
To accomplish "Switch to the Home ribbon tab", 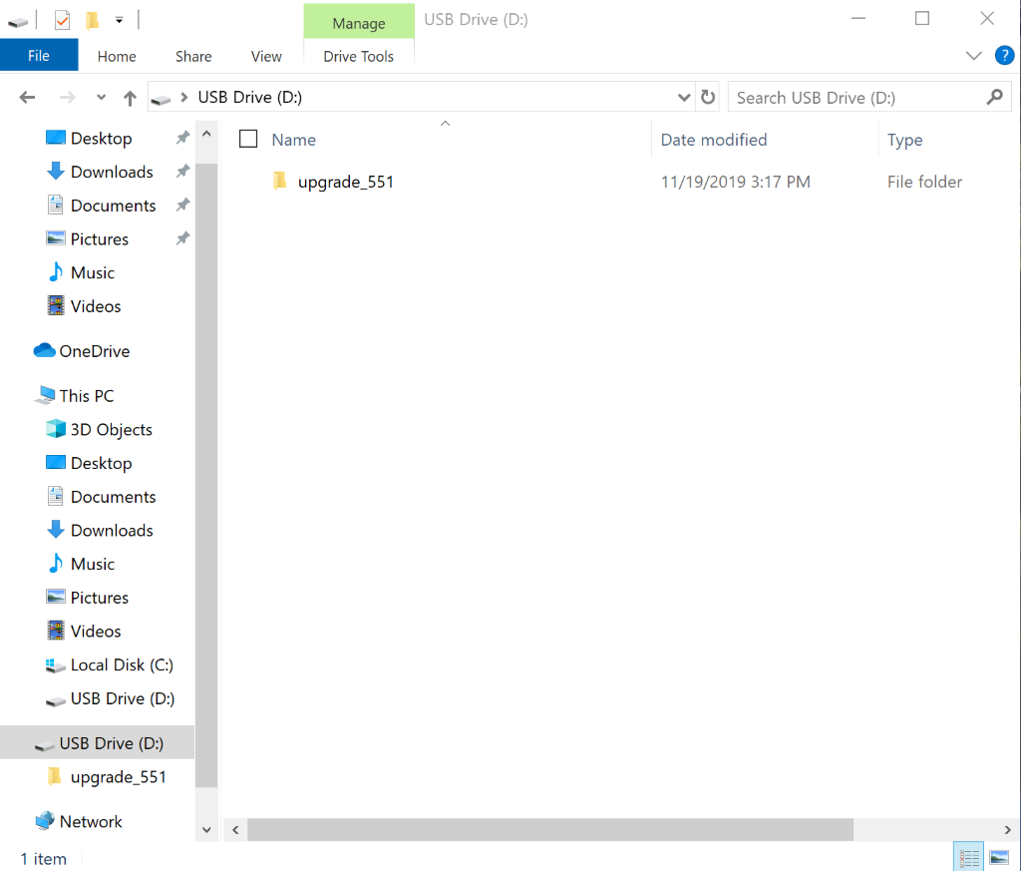I will 117,57.
